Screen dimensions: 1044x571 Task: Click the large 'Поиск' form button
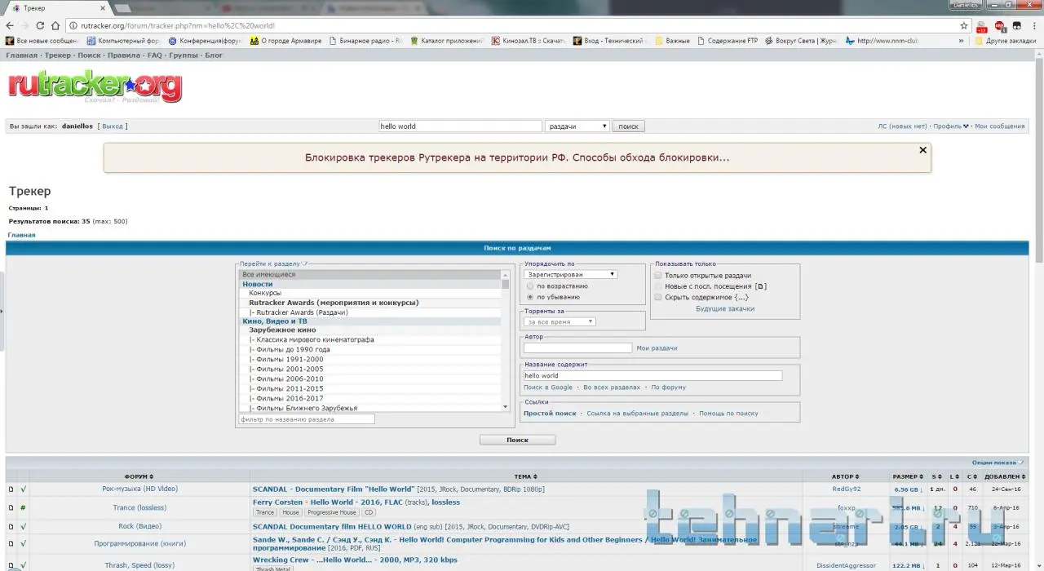click(x=518, y=440)
